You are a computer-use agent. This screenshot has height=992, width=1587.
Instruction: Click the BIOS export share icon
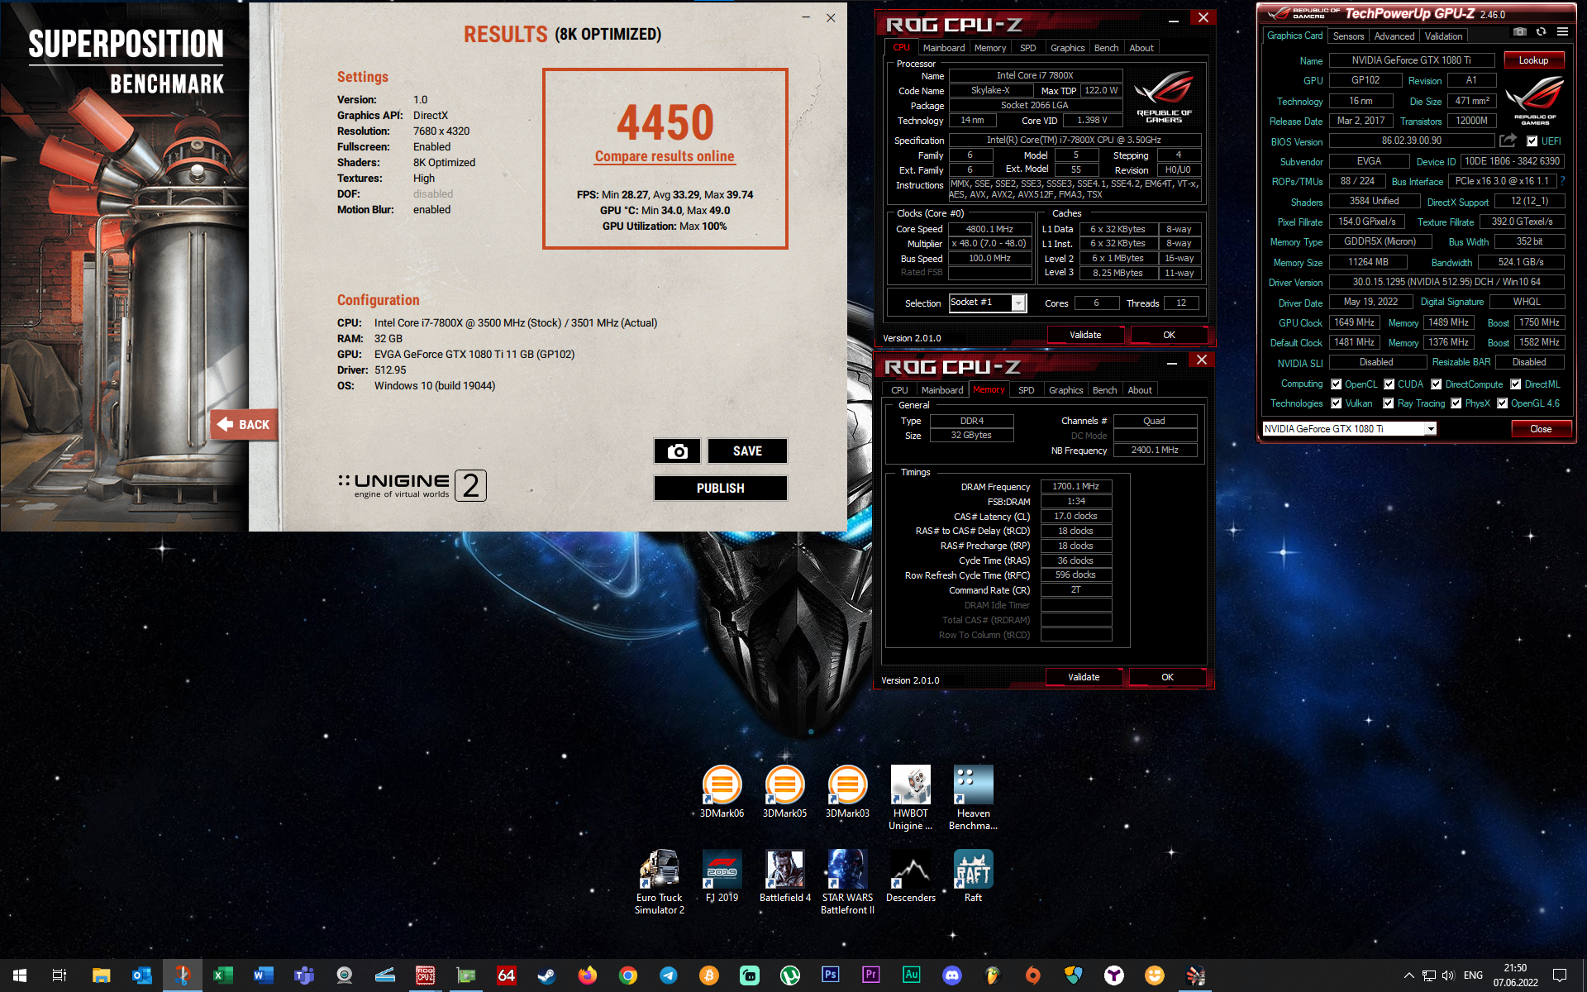tap(1508, 141)
